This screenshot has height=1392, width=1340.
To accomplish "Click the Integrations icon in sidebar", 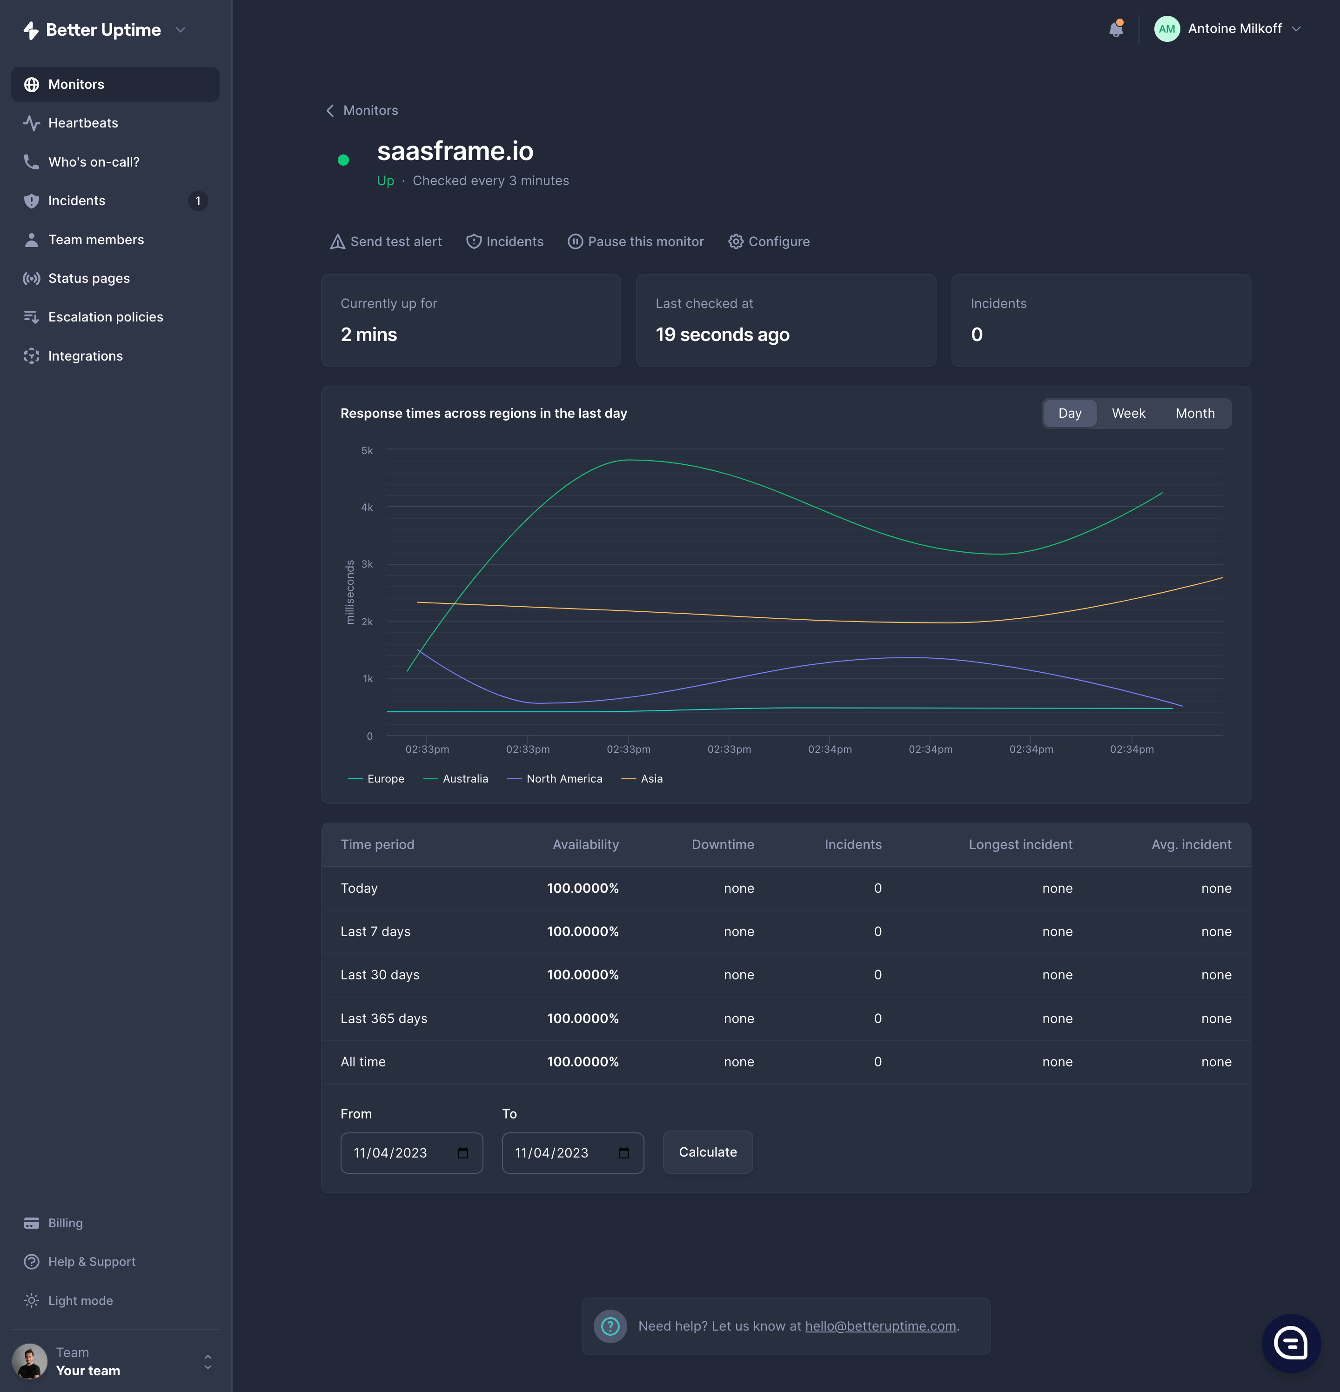I will click(31, 356).
